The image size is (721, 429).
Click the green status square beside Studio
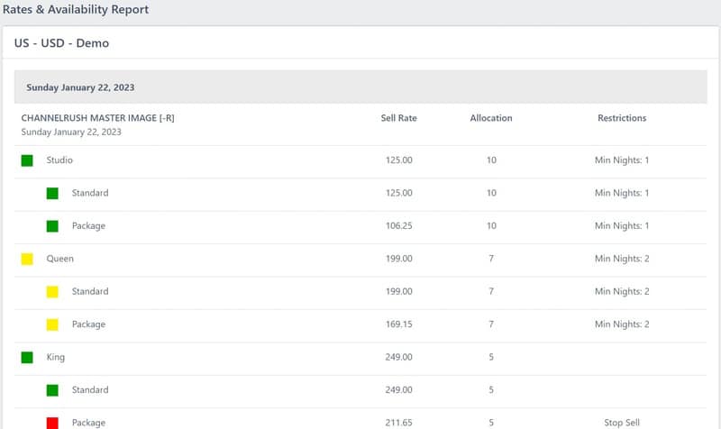click(x=27, y=160)
